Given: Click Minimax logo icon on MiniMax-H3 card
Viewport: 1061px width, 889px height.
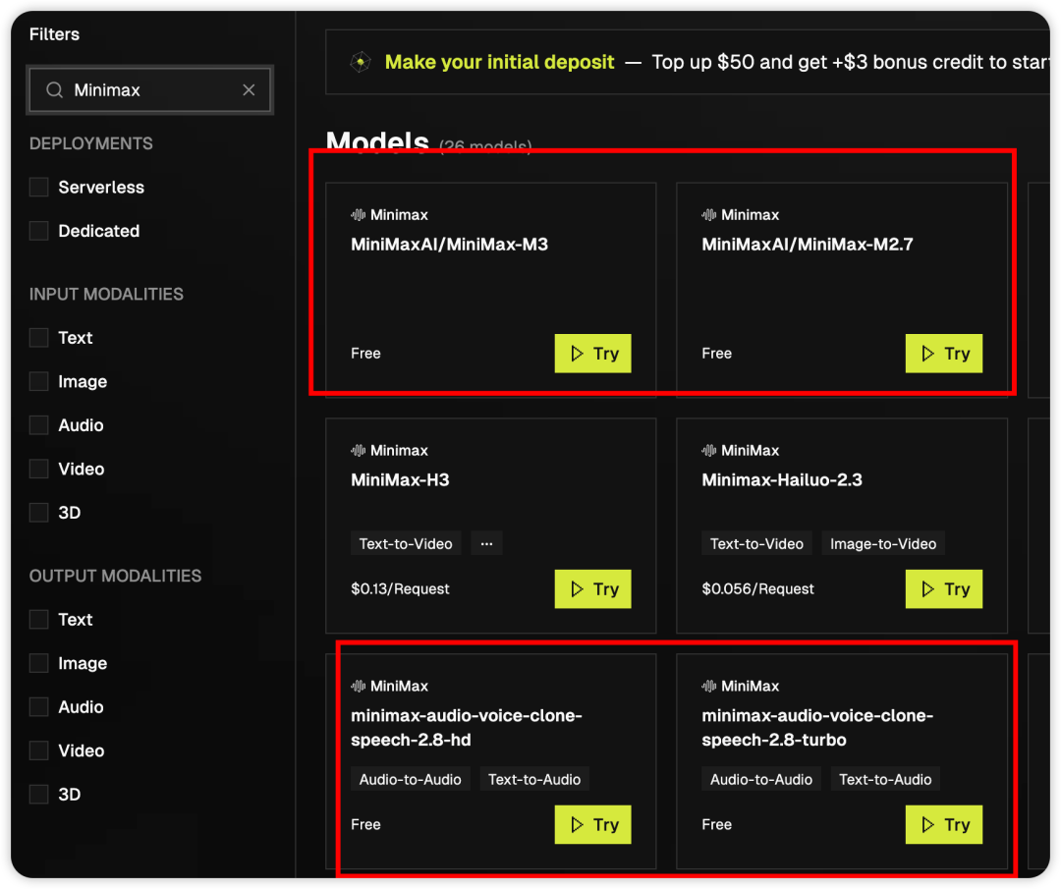Looking at the screenshot, I should (358, 451).
